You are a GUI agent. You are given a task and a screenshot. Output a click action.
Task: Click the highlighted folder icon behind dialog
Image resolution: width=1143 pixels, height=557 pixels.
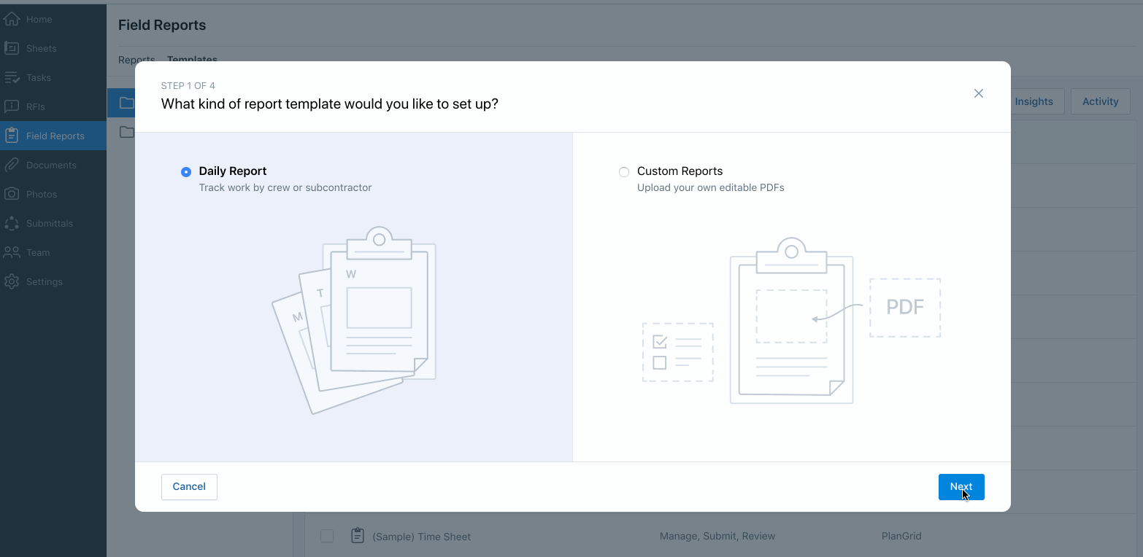pos(127,103)
